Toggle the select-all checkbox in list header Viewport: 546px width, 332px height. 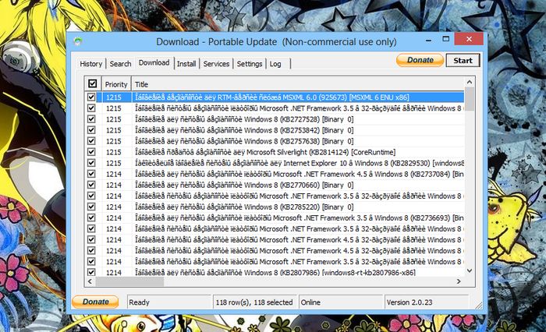click(x=92, y=83)
